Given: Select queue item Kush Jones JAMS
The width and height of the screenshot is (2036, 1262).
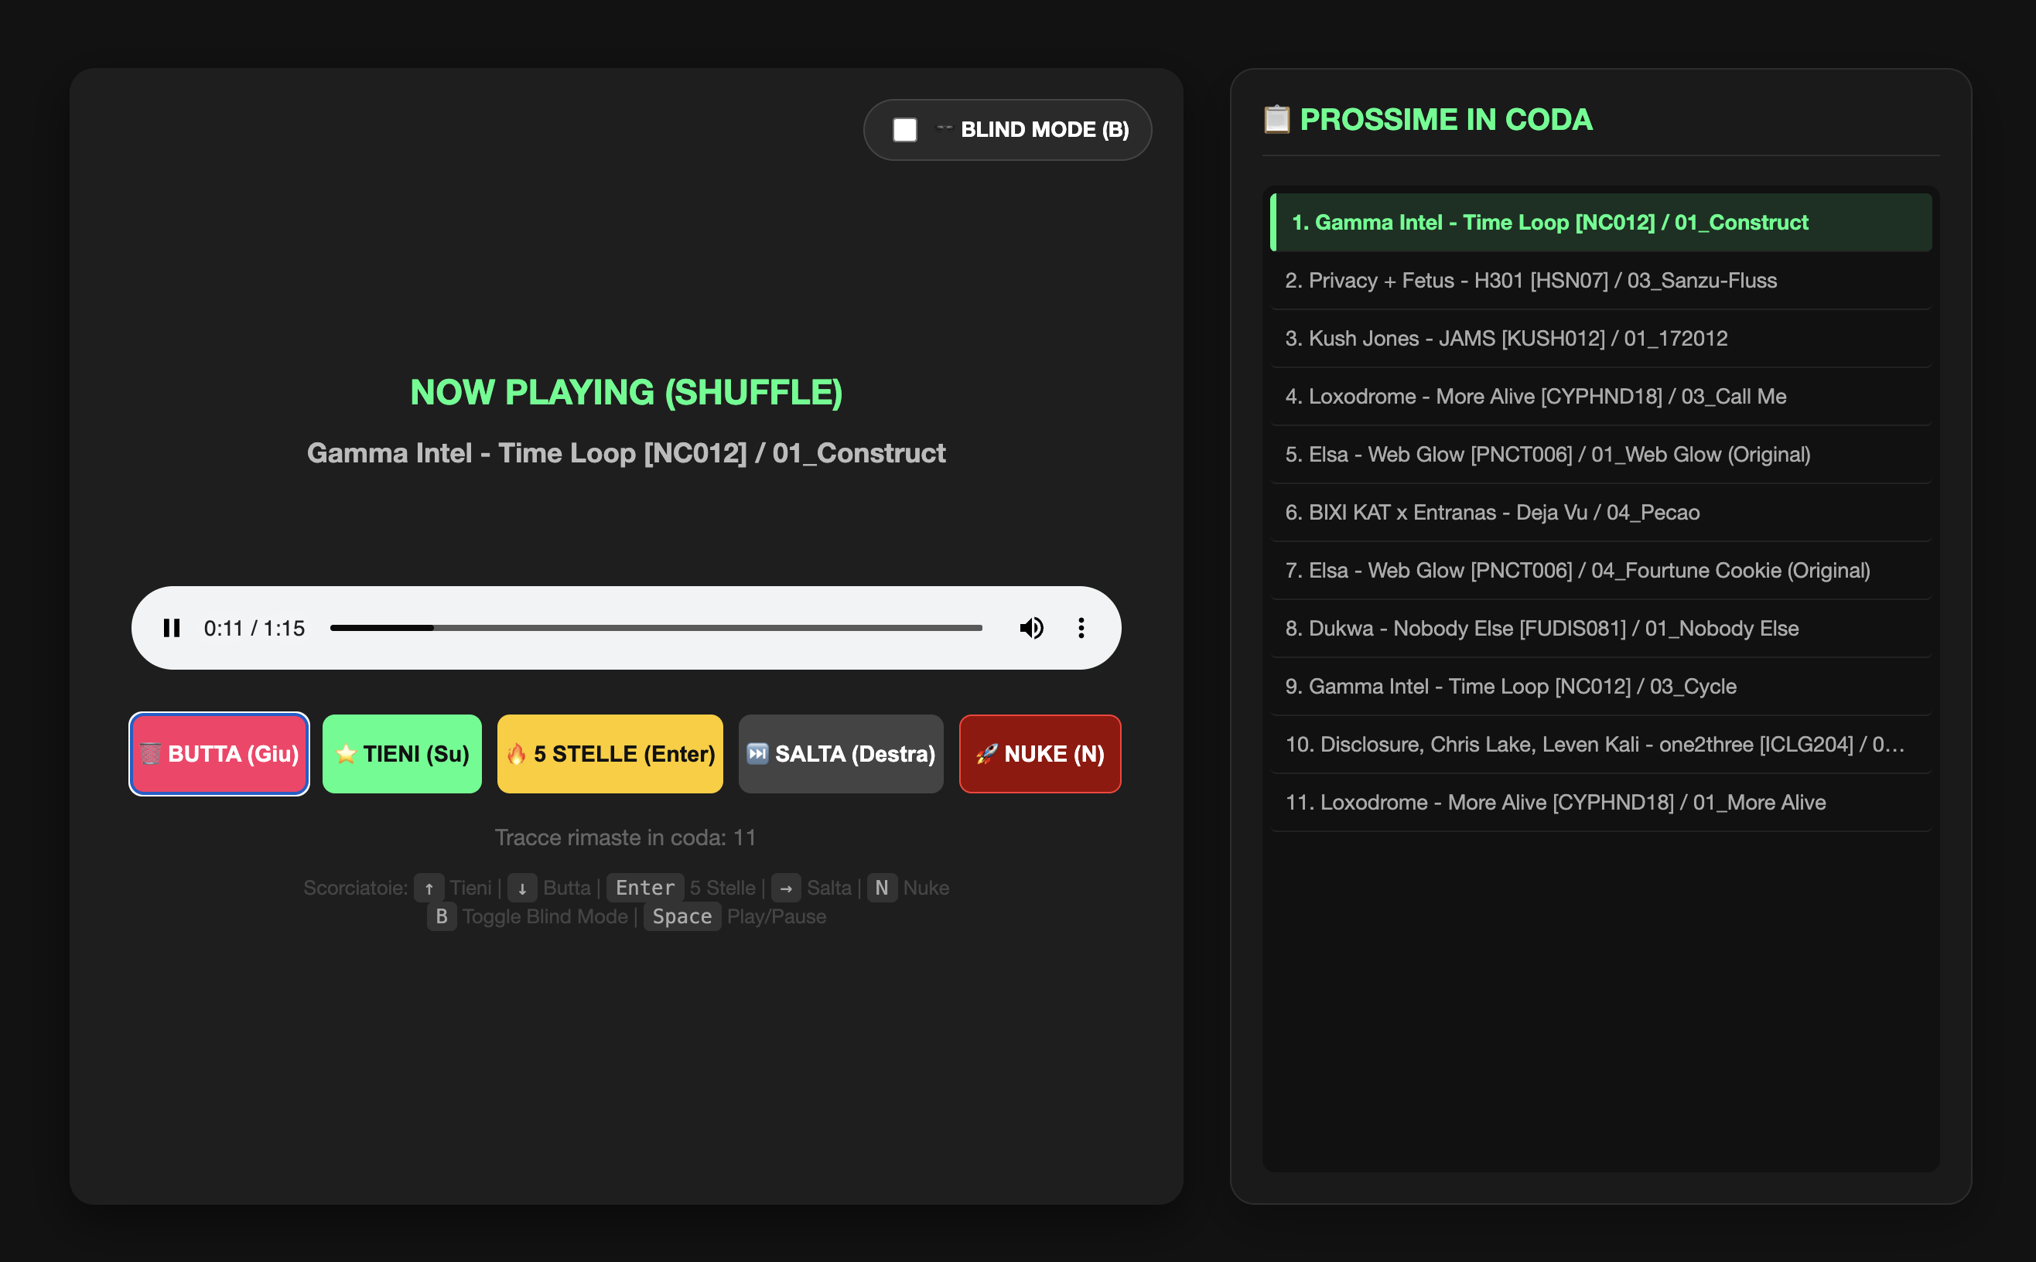Looking at the screenshot, I should point(1601,338).
